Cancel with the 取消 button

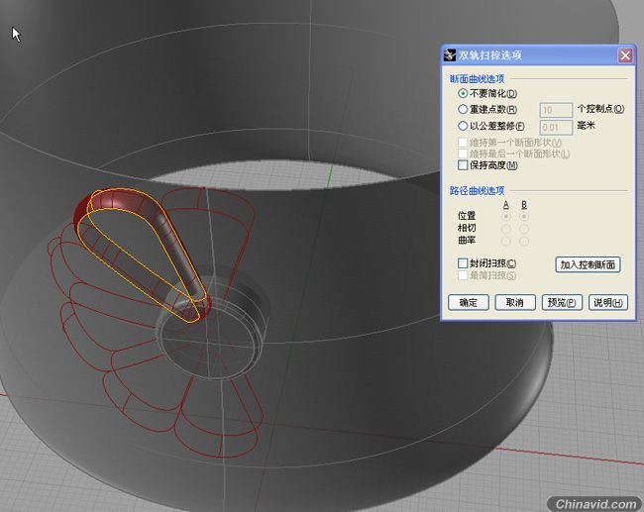coord(515,303)
